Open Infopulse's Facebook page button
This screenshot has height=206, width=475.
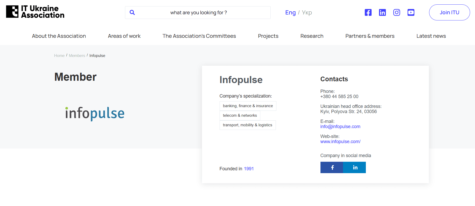tap(332, 167)
